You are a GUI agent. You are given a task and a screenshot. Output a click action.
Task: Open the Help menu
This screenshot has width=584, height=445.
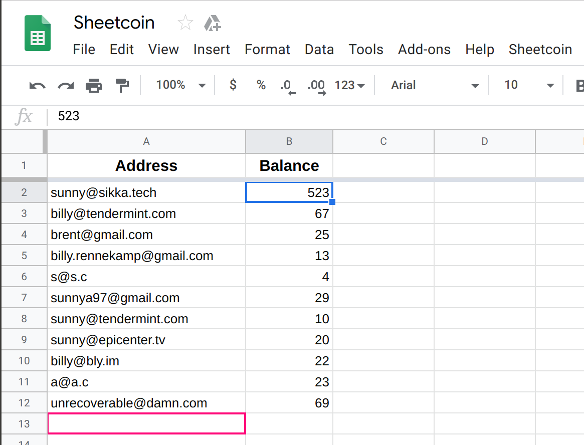coord(480,50)
